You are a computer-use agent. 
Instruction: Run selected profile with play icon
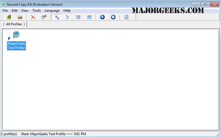click(x=102, y=17)
